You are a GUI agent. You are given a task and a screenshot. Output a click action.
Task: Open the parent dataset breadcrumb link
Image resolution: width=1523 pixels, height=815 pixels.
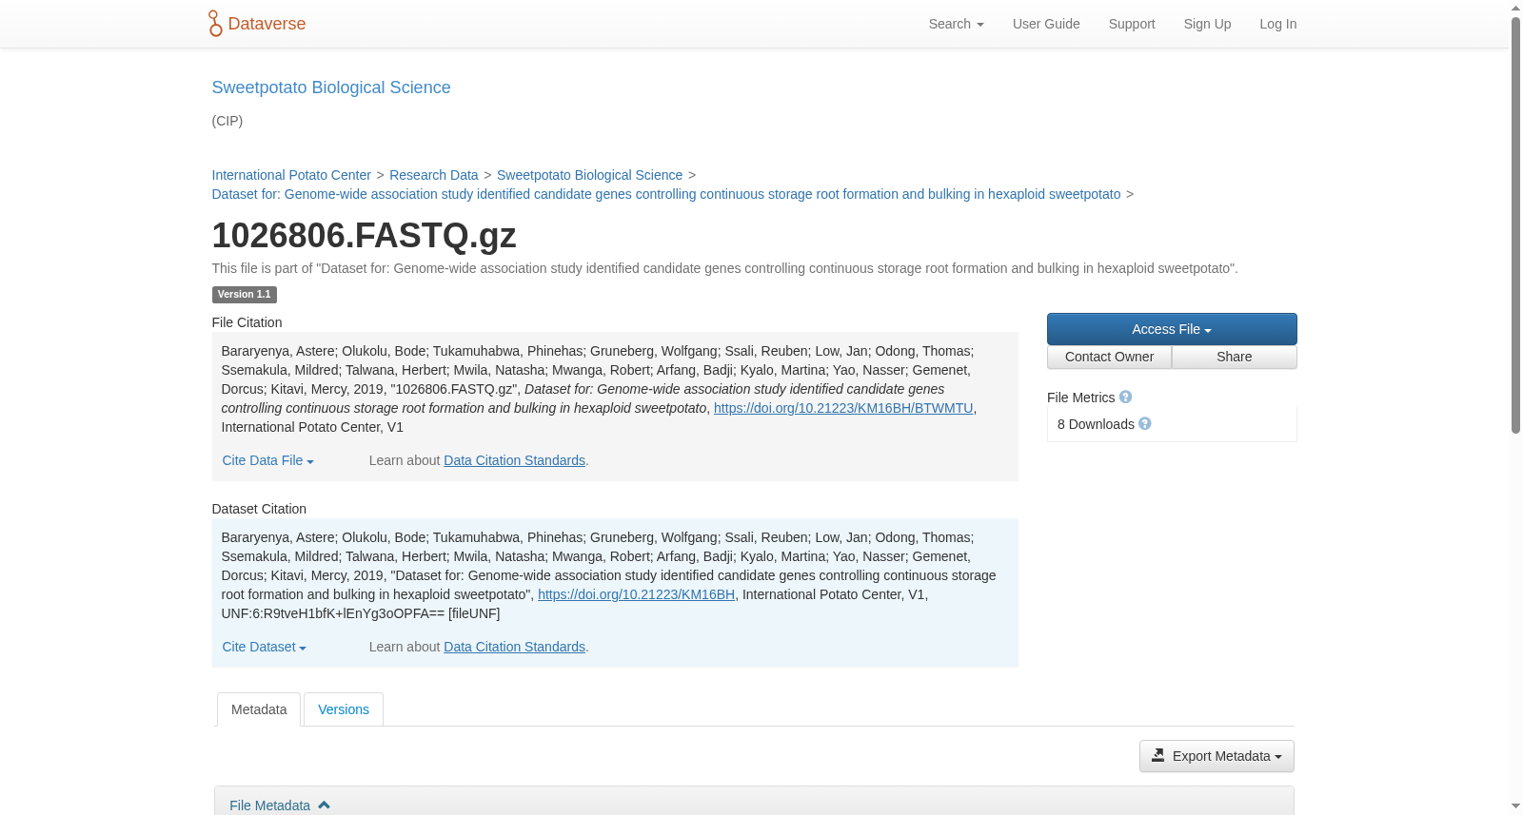click(666, 194)
